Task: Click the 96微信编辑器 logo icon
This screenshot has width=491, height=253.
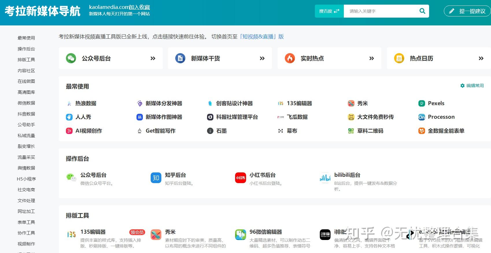Action: pos(241,235)
